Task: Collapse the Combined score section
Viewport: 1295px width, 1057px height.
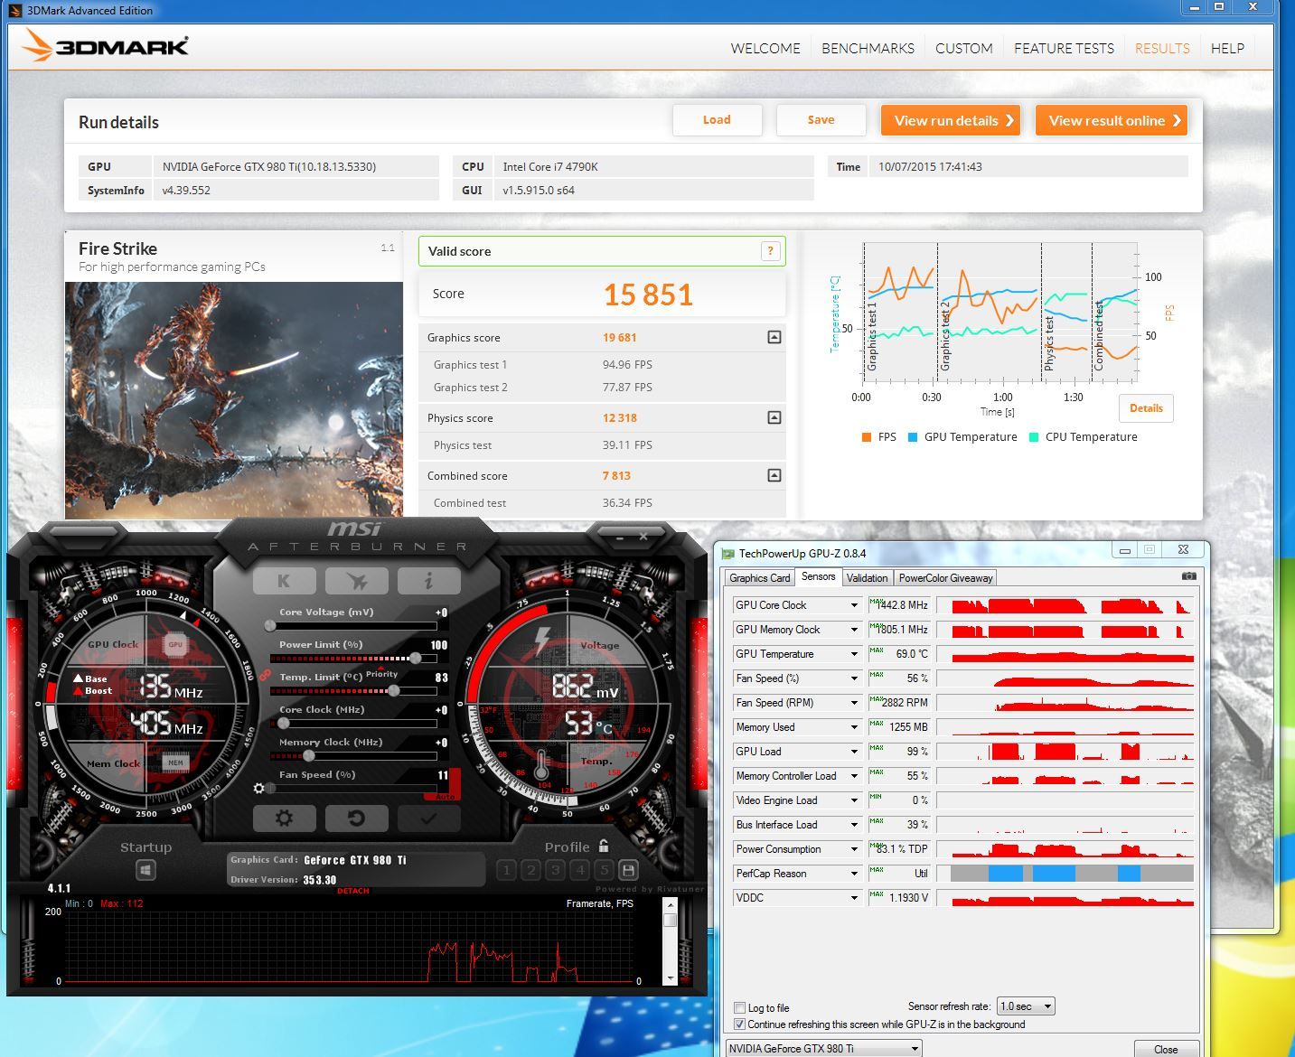Action: pyautogui.click(x=774, y=475)
